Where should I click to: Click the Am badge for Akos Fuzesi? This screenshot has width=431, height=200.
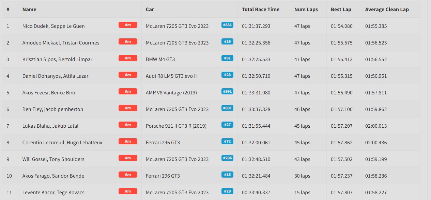[x=128, y=91]
